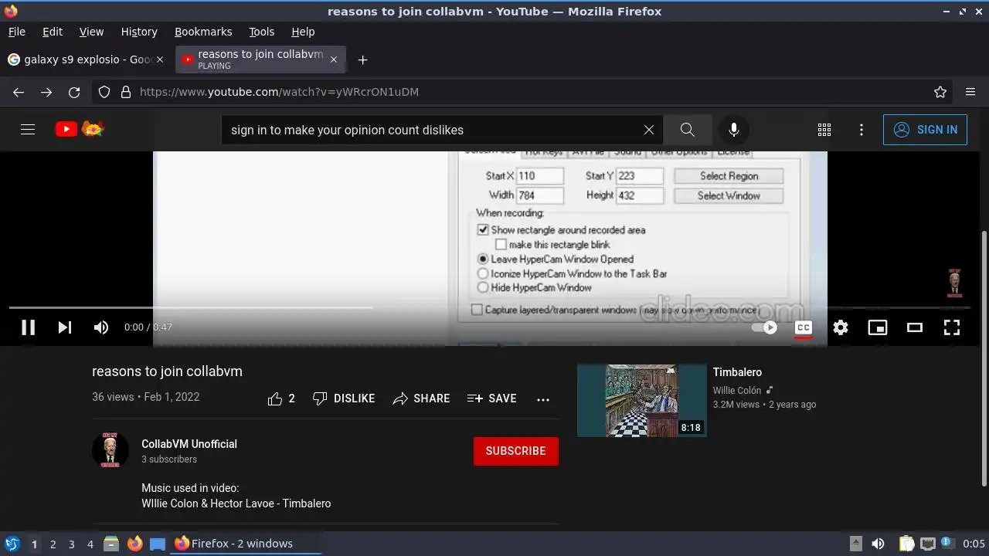The image size is (989, 556).
Task: Open Firefox - 2 windows taskbar entry
Action: pos(245,544)
